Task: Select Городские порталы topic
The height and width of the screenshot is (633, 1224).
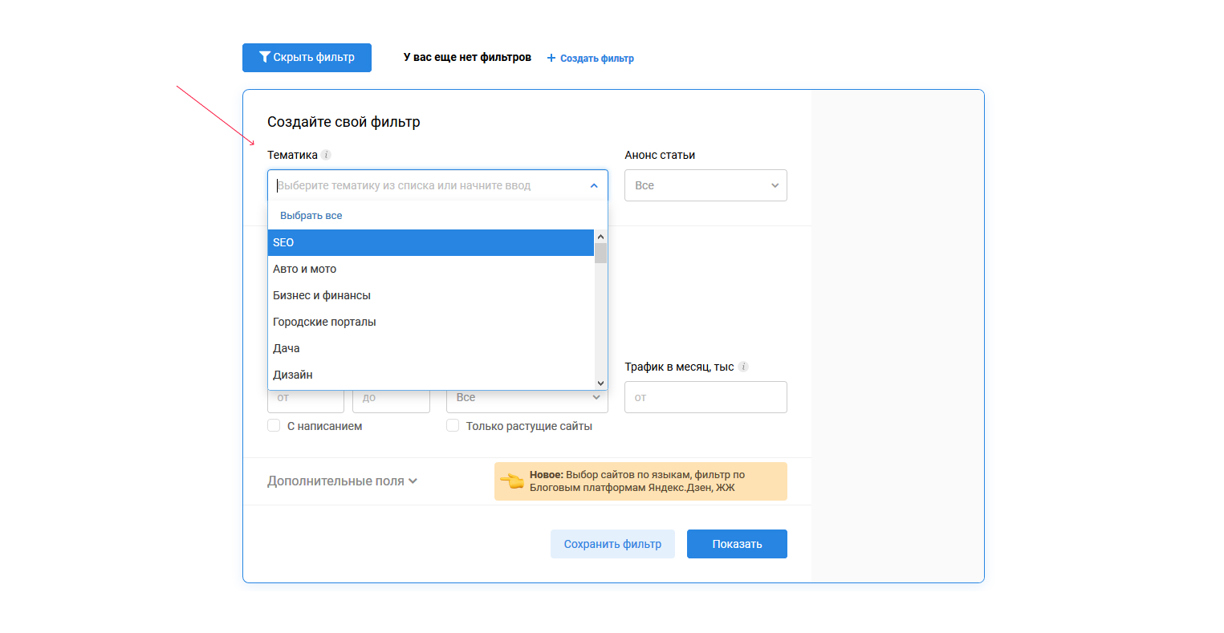Action: [x=431, y=322]
